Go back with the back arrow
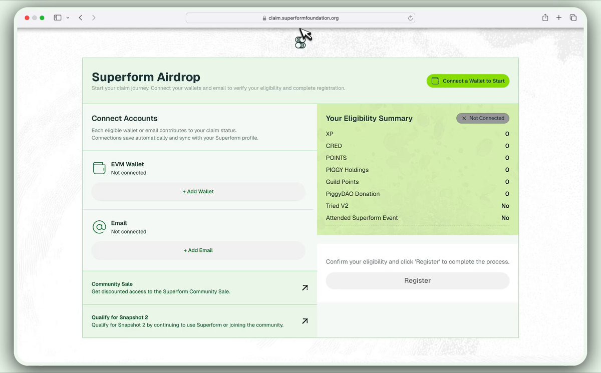Screen dimensions: 601x373 click(81, 18)
